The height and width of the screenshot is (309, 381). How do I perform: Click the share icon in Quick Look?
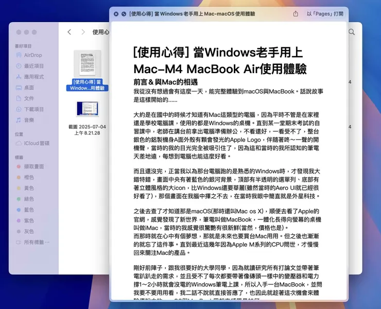click(x=296, y=13)
